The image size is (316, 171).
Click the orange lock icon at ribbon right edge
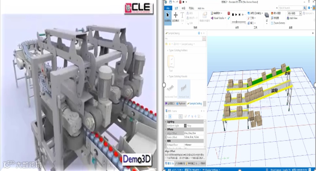click(x=314, y=8)
